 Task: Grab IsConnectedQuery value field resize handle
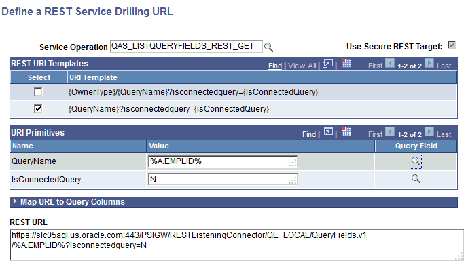point(293,181)
